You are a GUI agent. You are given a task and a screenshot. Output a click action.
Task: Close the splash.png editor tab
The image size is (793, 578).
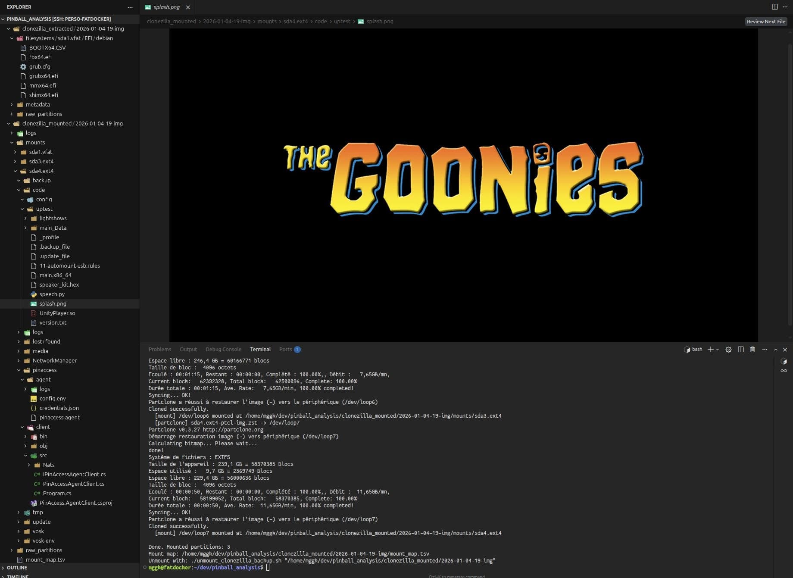(188, 7)
